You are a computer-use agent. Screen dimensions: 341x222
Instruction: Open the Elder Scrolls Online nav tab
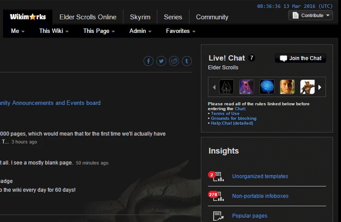click(88, 17)
